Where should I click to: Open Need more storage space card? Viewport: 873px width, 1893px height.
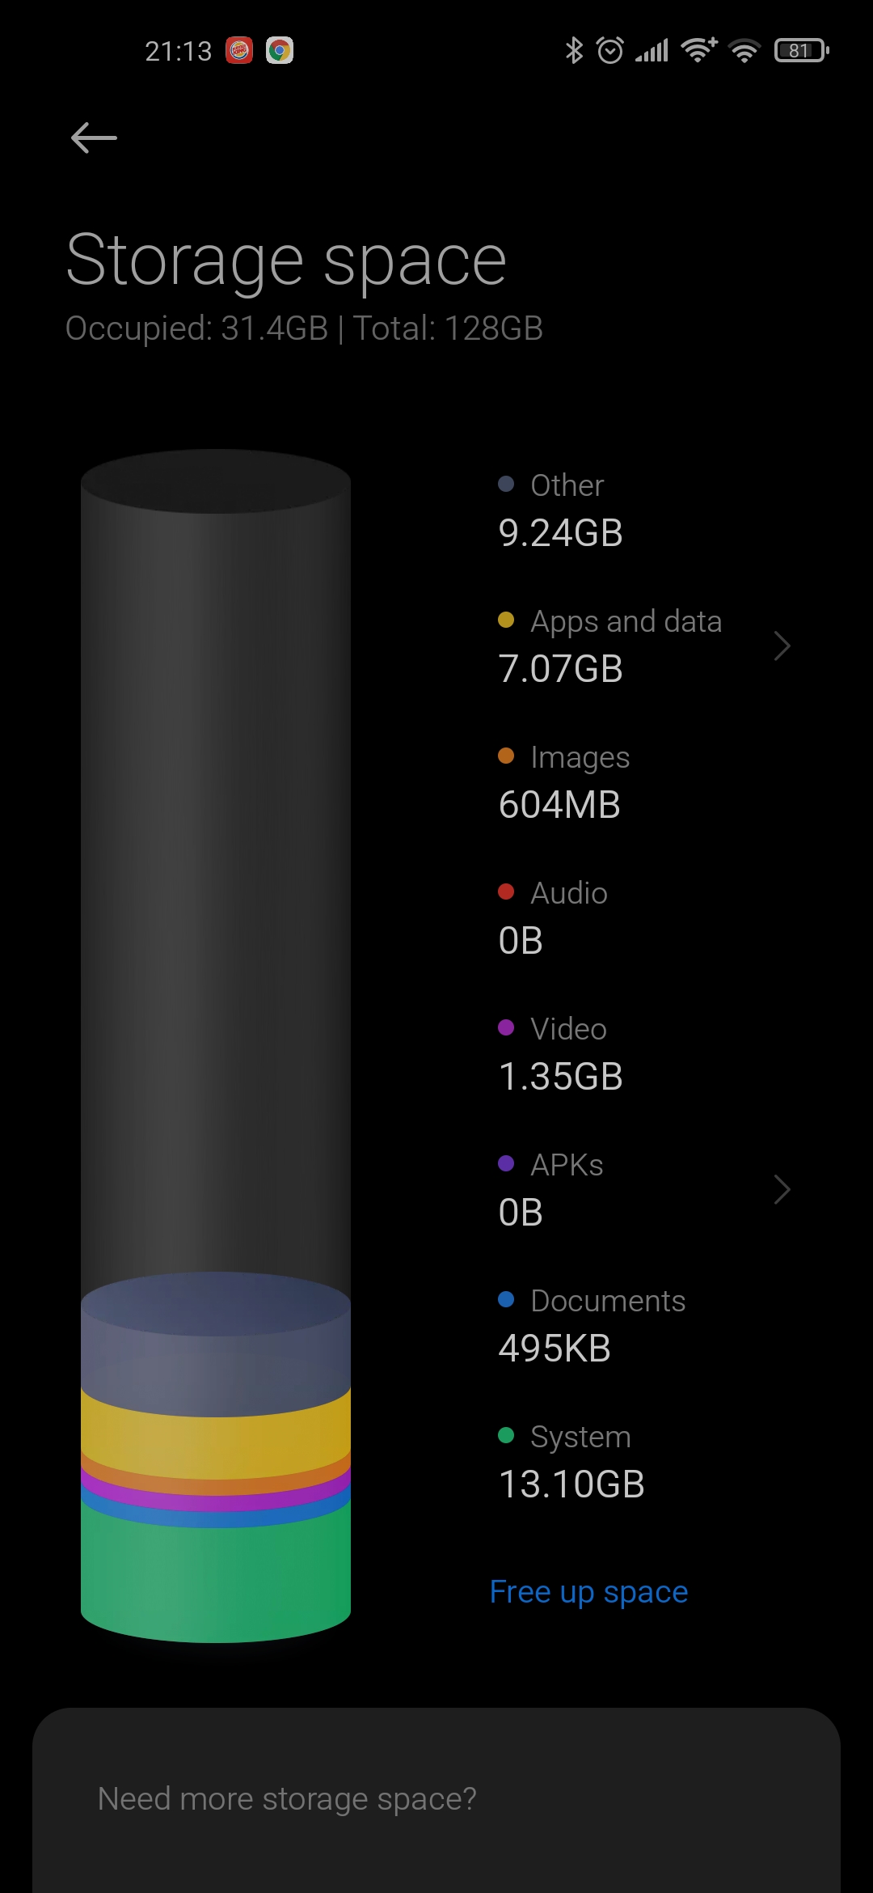tap(436, 1800)
